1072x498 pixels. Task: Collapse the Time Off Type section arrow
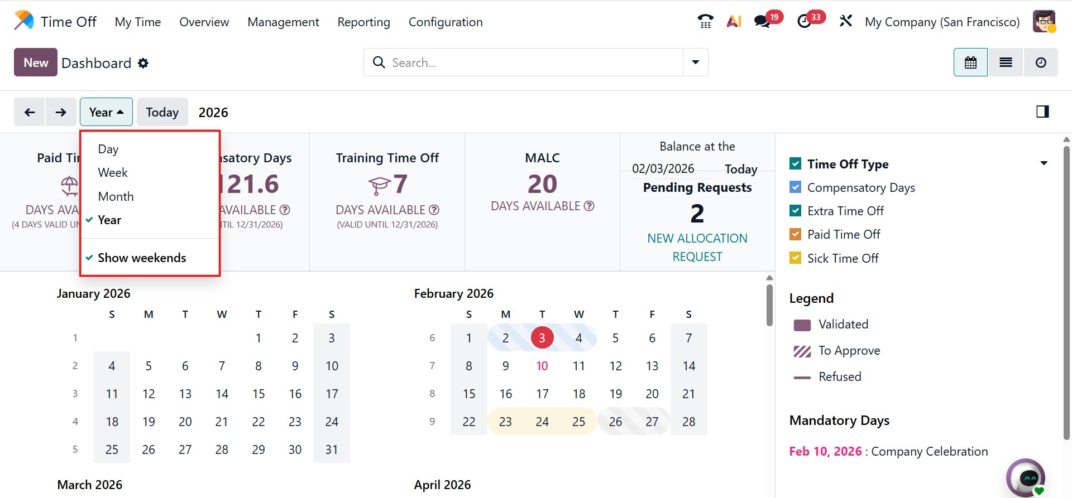point(1044,164)
